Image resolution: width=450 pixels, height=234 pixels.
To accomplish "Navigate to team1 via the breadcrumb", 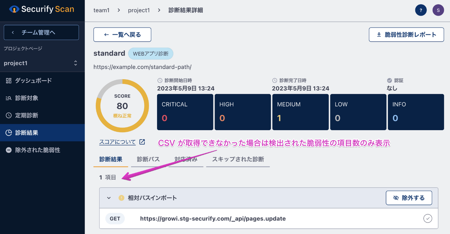I will pos(101,10).
